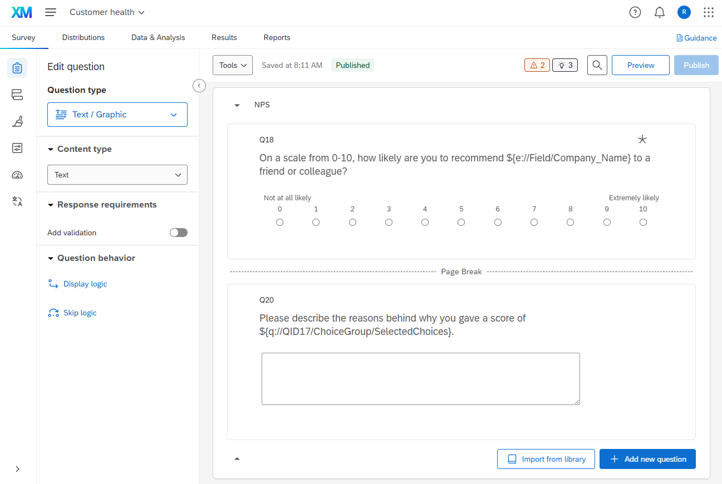Open the Text / Graphic question type dropdown
This screenshot has height=484, width=722.
117,115
